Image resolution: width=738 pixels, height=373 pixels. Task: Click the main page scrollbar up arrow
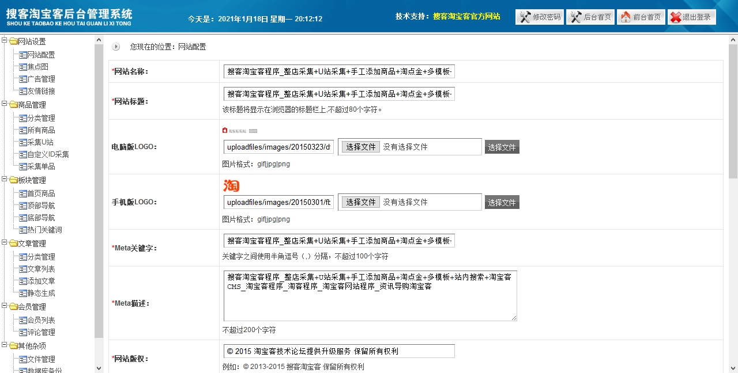[x=733, y=39]
